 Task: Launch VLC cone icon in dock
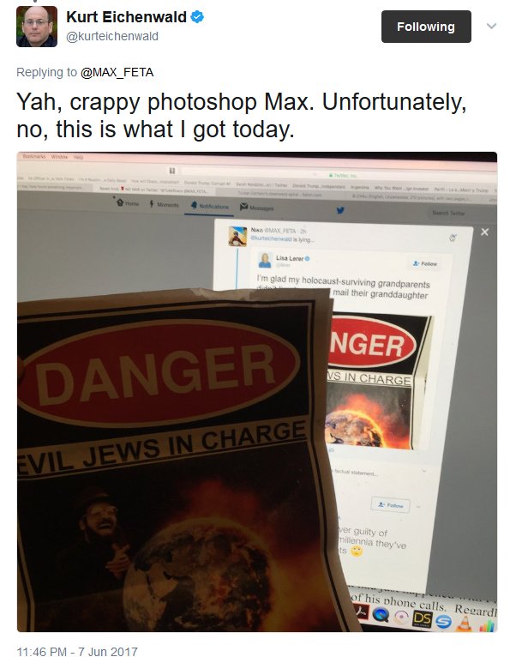point(464,624)
